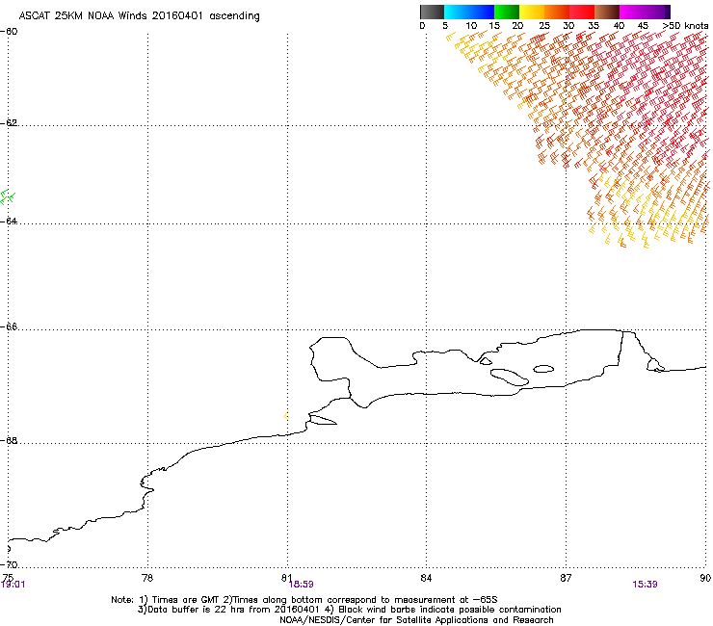Click the gray 0–5 knot legend segment
The height and width of the screenshot is (626, 713).
[432, 12]
